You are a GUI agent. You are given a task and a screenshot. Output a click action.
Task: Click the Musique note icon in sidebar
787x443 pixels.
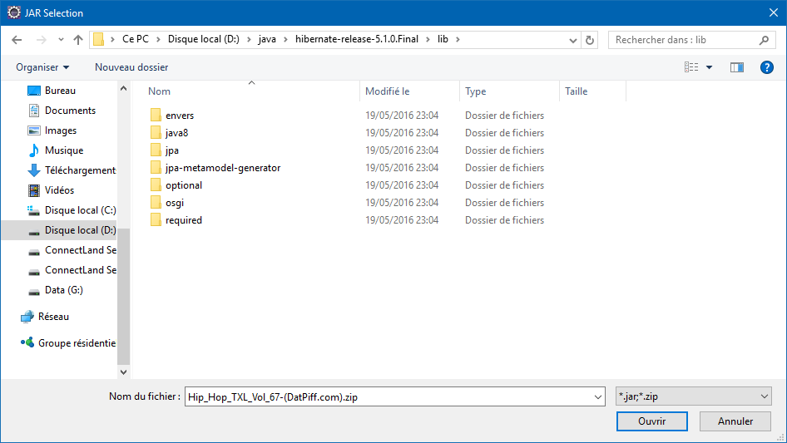pyautogui.click(x=33, y=150)
